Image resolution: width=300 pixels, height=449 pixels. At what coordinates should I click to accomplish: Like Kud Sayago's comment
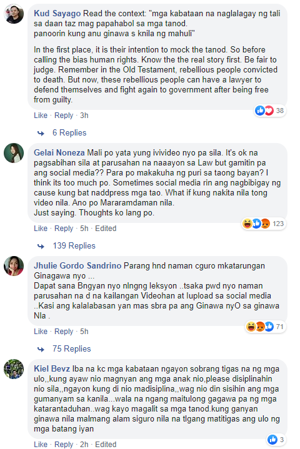tap(41, 116)
